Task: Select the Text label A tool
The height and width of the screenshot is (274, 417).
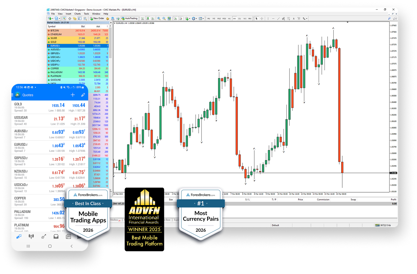Action: 294,18
